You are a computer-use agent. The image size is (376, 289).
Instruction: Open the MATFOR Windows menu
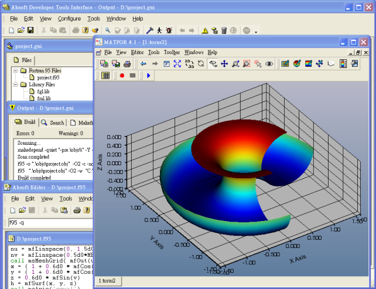pyautogui.click(x=194, y=52)
